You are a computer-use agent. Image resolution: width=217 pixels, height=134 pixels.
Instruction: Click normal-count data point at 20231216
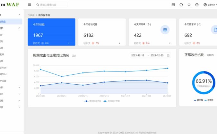click(104, 71)
